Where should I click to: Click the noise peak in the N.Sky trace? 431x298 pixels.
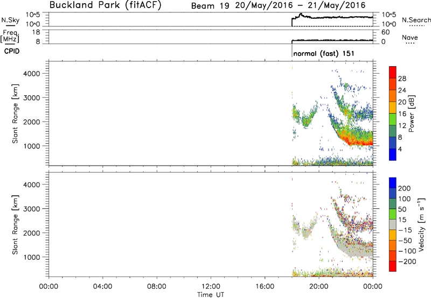click(301, 14)
